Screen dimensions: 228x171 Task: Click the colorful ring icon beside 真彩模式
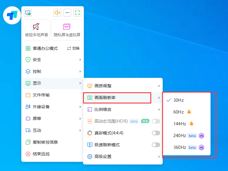90,133
